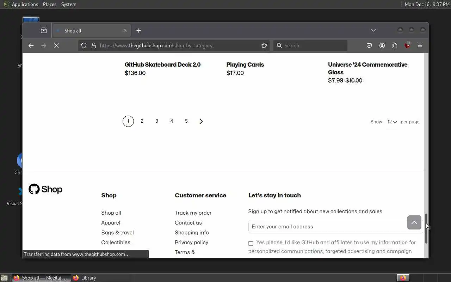This screenshot has height=282, width=451.
Task: Open a new tab with plus button
Action: tap(138, 31)
